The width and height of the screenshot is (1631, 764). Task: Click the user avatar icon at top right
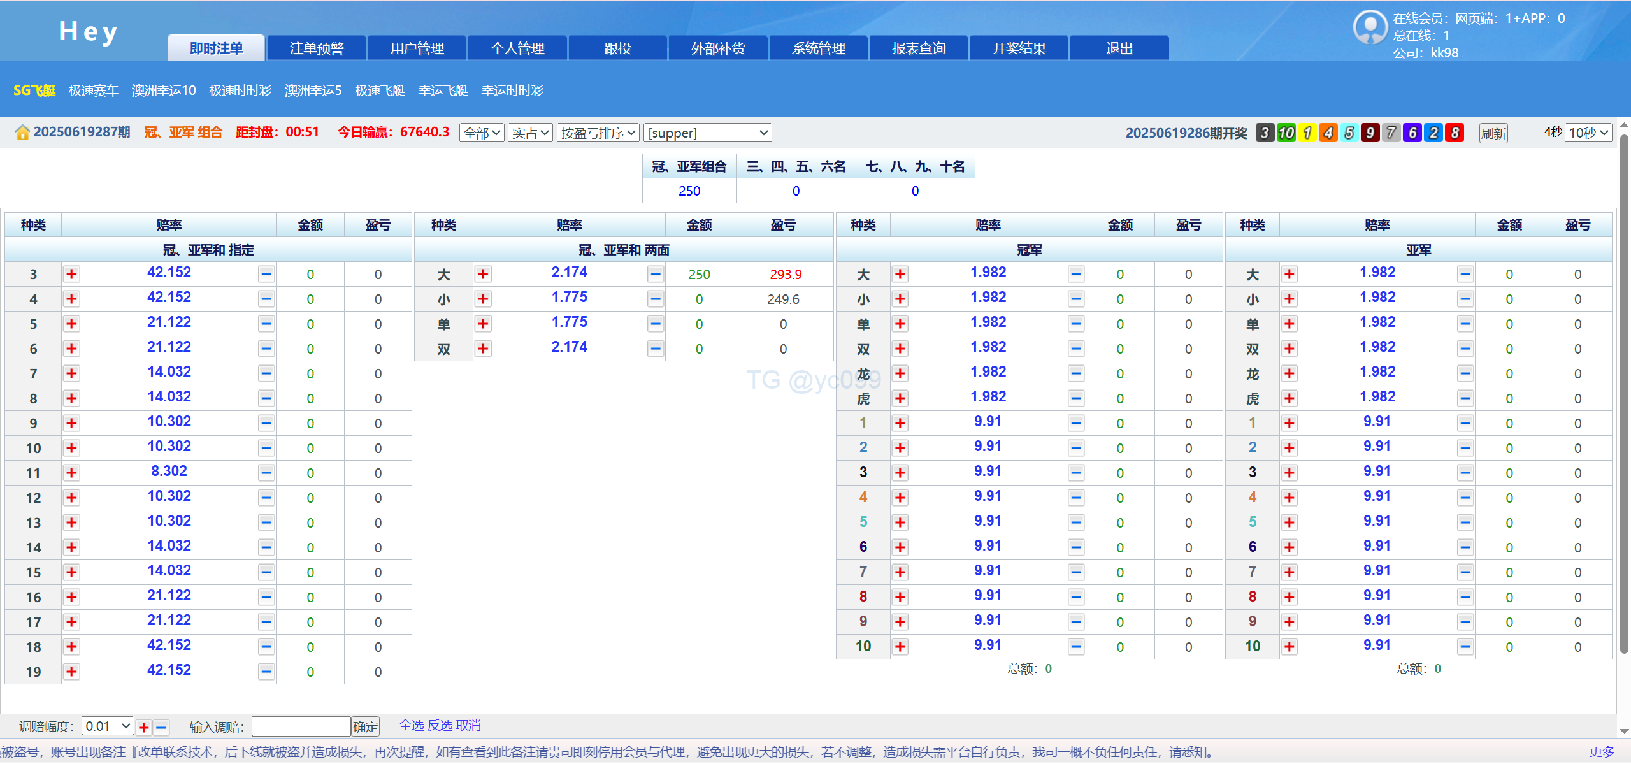click(x=1369, y=27)
